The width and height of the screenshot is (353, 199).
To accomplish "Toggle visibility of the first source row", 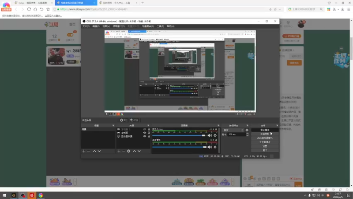I will [x=145, y=129].
